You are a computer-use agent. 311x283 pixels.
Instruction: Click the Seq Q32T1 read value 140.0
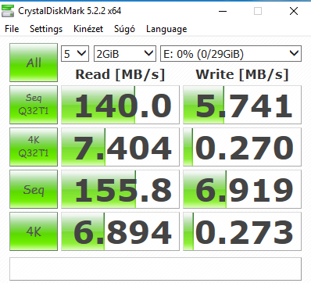(120, 105)
